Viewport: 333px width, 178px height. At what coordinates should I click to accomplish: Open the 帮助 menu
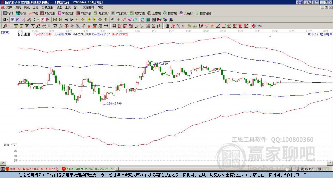click(100, 7)
